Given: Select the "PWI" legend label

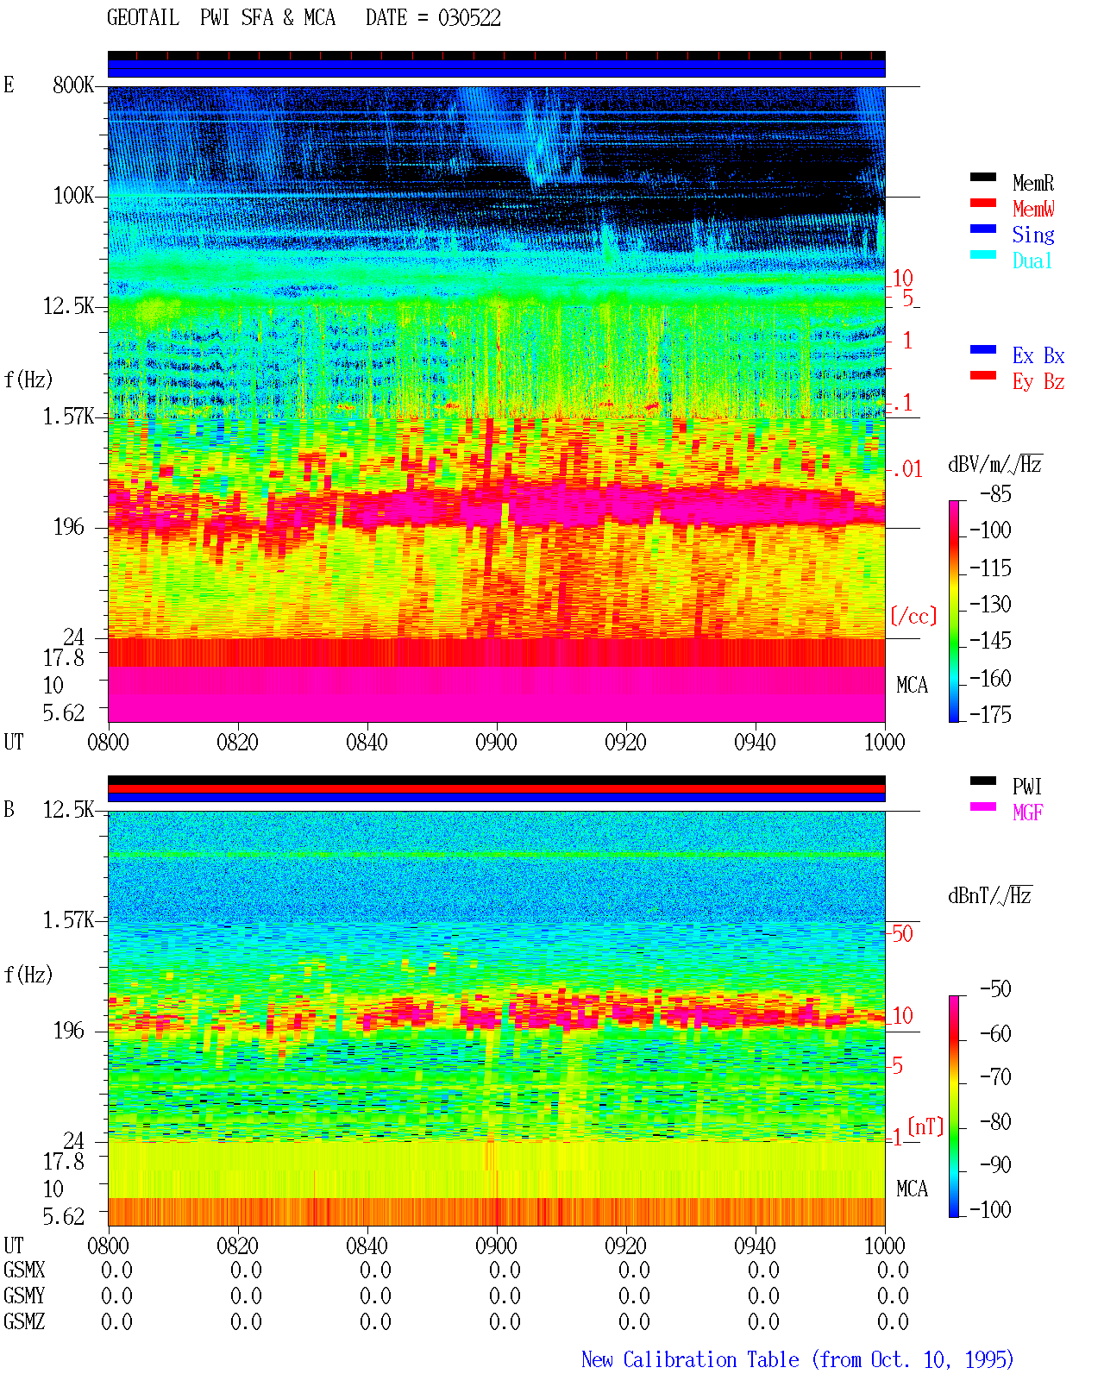Looking at the screenshot, I should [1027, 787].
